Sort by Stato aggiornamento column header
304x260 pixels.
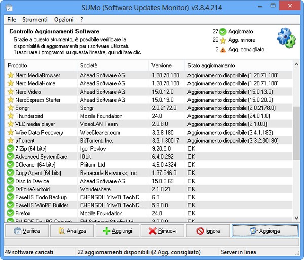tap(239, 65)
